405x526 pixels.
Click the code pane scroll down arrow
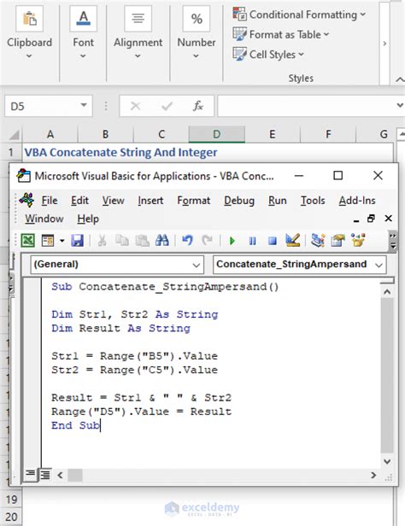click(387, 461)
